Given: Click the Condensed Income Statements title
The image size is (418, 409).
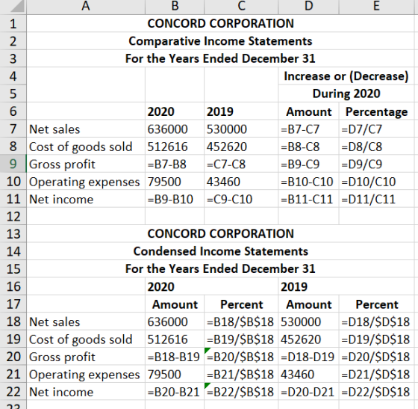Looking at the screenshot, I should [x=220, y=251].
